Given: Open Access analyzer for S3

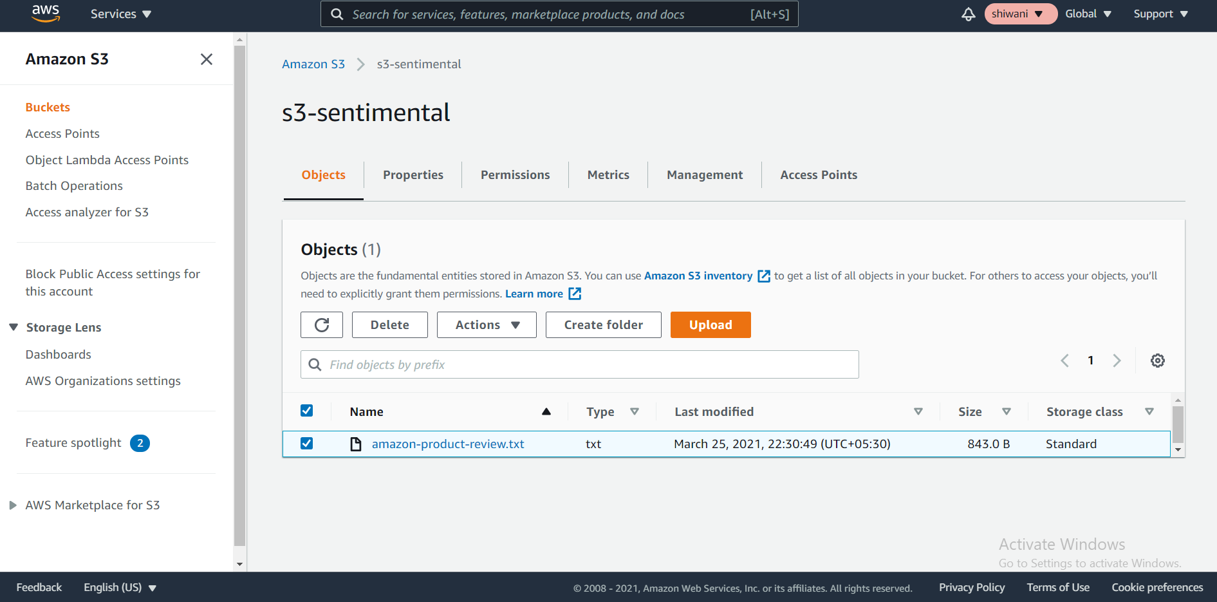Looking at the screenshot, I should pyautogui.click(x=87, y=212).
